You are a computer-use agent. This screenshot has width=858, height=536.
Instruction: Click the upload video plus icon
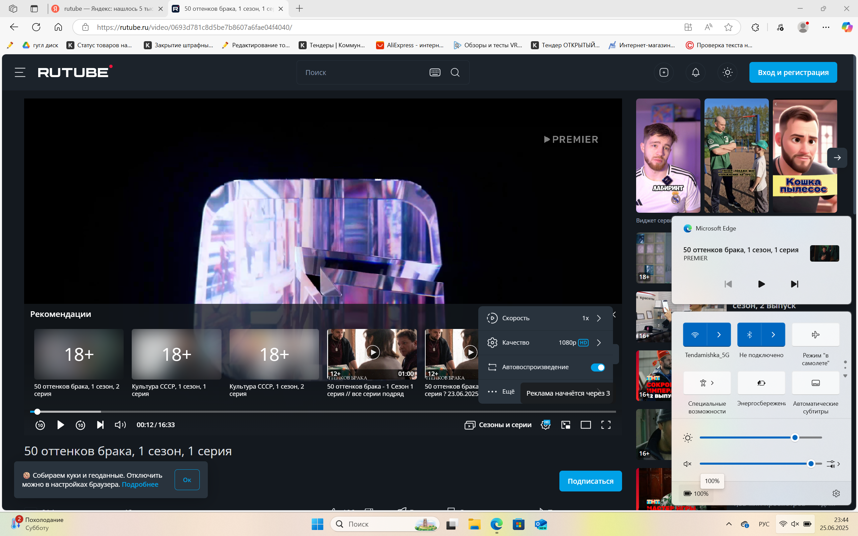664,72
